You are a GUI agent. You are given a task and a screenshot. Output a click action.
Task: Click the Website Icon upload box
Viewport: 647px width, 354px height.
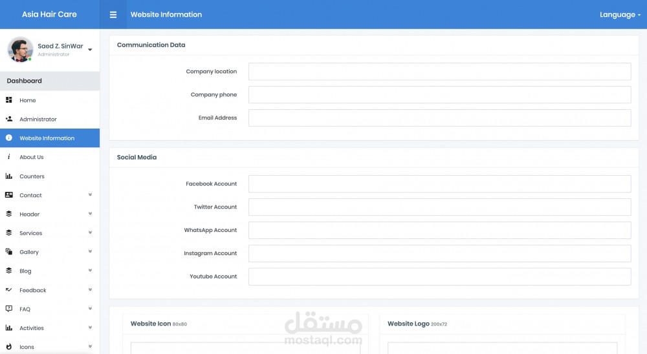(x=245, y=348)
